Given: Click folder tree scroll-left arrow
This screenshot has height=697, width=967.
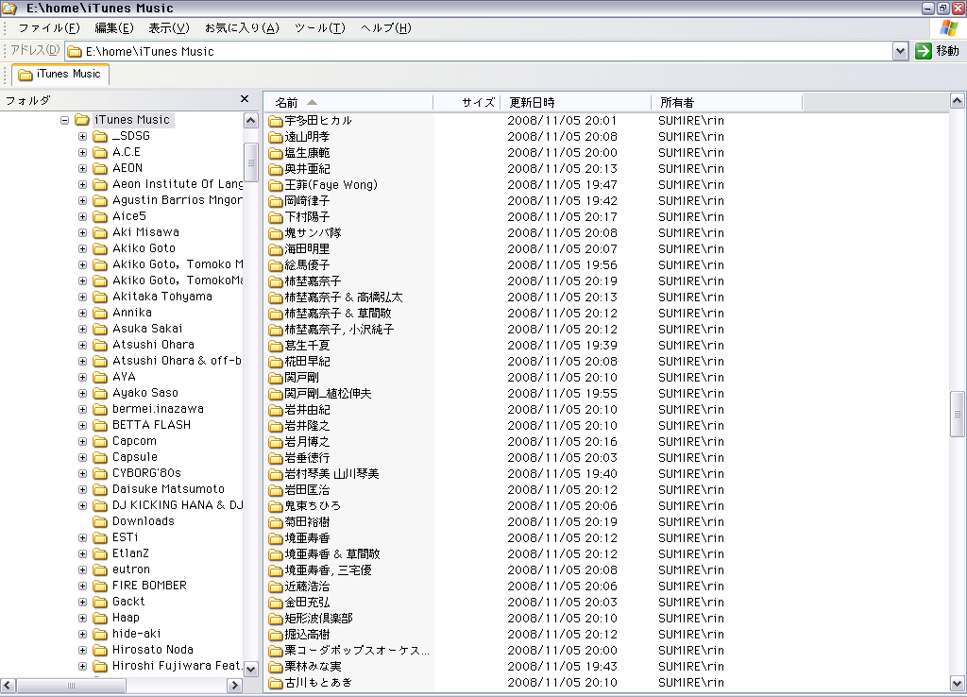Looking at the screenshot, I should pyautogui.click(x=8, y=685).
